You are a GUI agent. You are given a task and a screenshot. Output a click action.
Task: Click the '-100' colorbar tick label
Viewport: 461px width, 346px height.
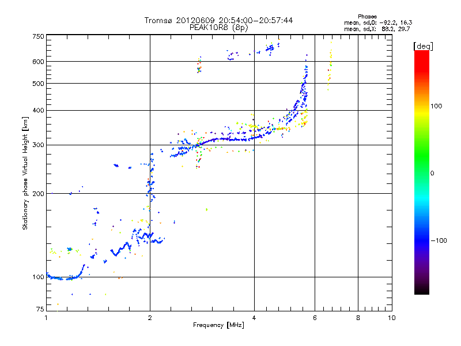439,240
